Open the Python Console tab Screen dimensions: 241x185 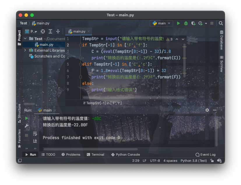(126, 155)
